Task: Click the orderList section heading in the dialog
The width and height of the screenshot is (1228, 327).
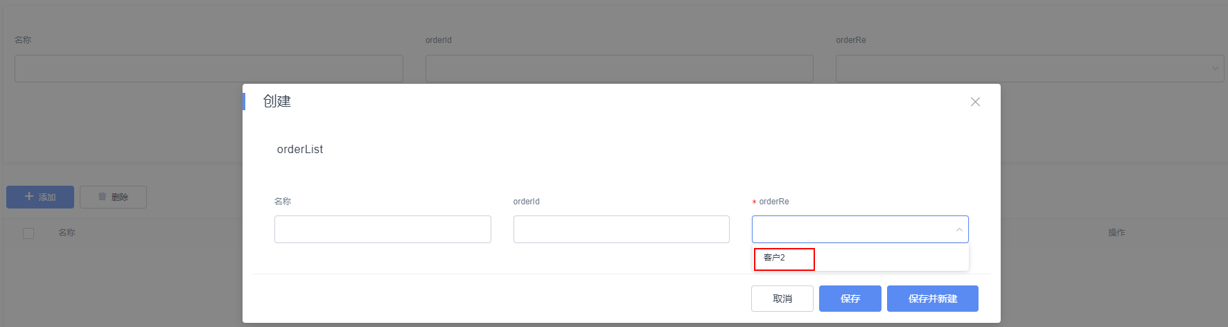Action: (300, 150)
